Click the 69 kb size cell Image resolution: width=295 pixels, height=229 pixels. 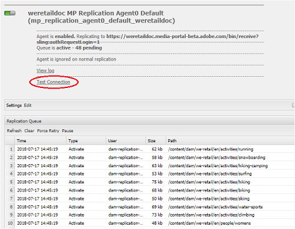tap(157, 207)
